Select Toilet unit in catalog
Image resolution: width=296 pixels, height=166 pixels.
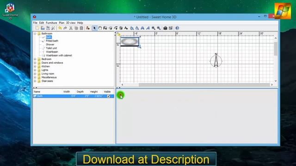[x=51, y=48]
